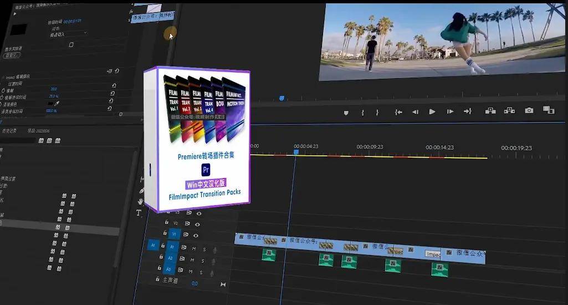
Task: Toggle sync lock on V2
Action: coord(187,223)
